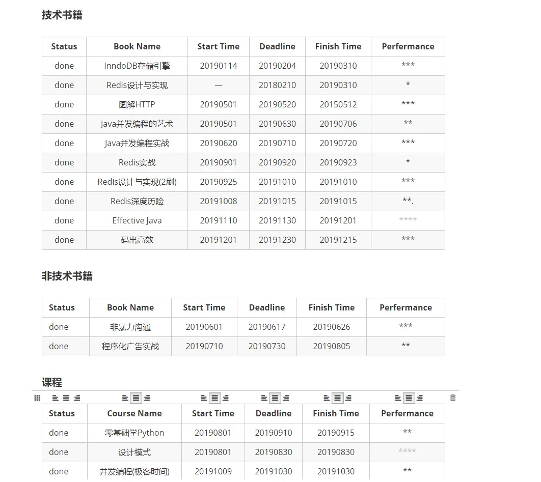The image size is (541, 482).
Task: Select the 码出高效 cell
Action: click(137, 240)
